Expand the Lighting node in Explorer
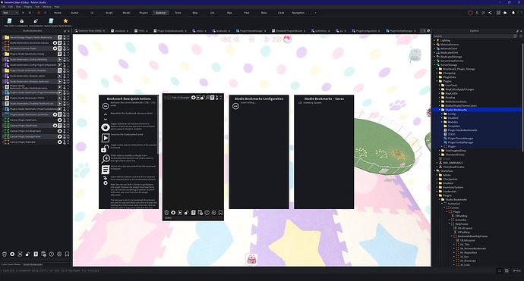The height and width of the screenshot is (281, 524). (x=434, y=40)
